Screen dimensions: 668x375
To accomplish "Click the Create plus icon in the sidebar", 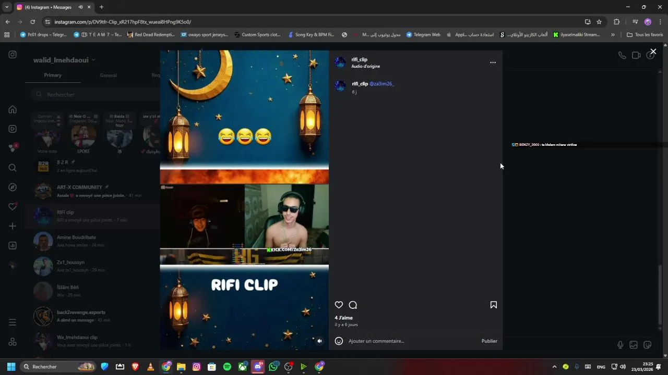I will click(x=13, y=226).
